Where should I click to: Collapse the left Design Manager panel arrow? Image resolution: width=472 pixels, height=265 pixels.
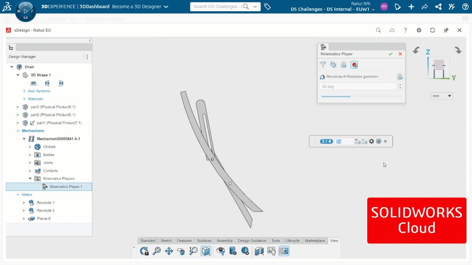click(x=89, y=41)
